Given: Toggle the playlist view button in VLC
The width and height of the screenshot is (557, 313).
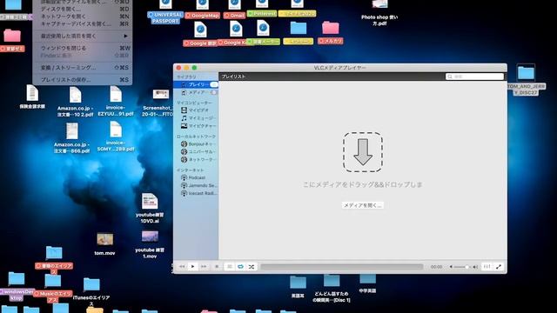Looking at the screenshot, I should [x=230, y=267].
